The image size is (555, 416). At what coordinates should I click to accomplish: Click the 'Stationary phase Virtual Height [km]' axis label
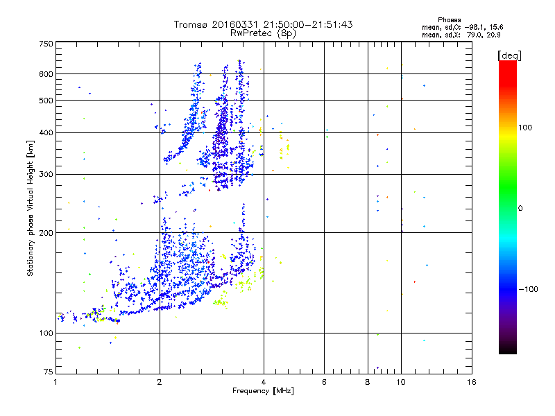coord(31,209)
